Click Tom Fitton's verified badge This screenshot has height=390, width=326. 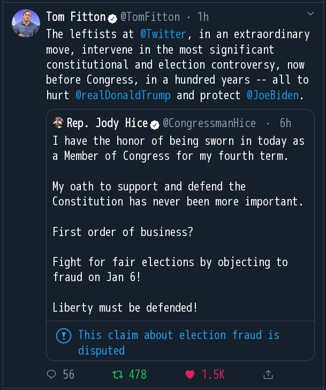coord(113,18)
